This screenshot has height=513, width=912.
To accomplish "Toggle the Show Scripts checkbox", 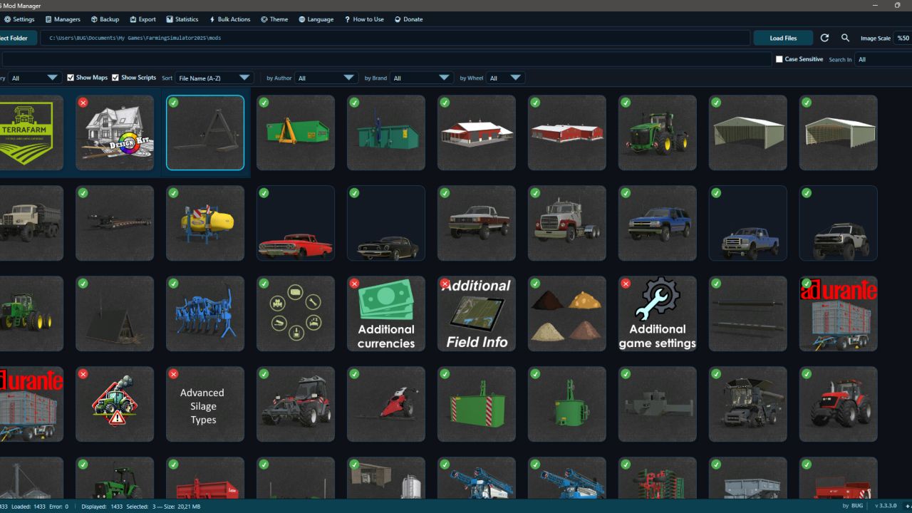I will click(115, 78).
